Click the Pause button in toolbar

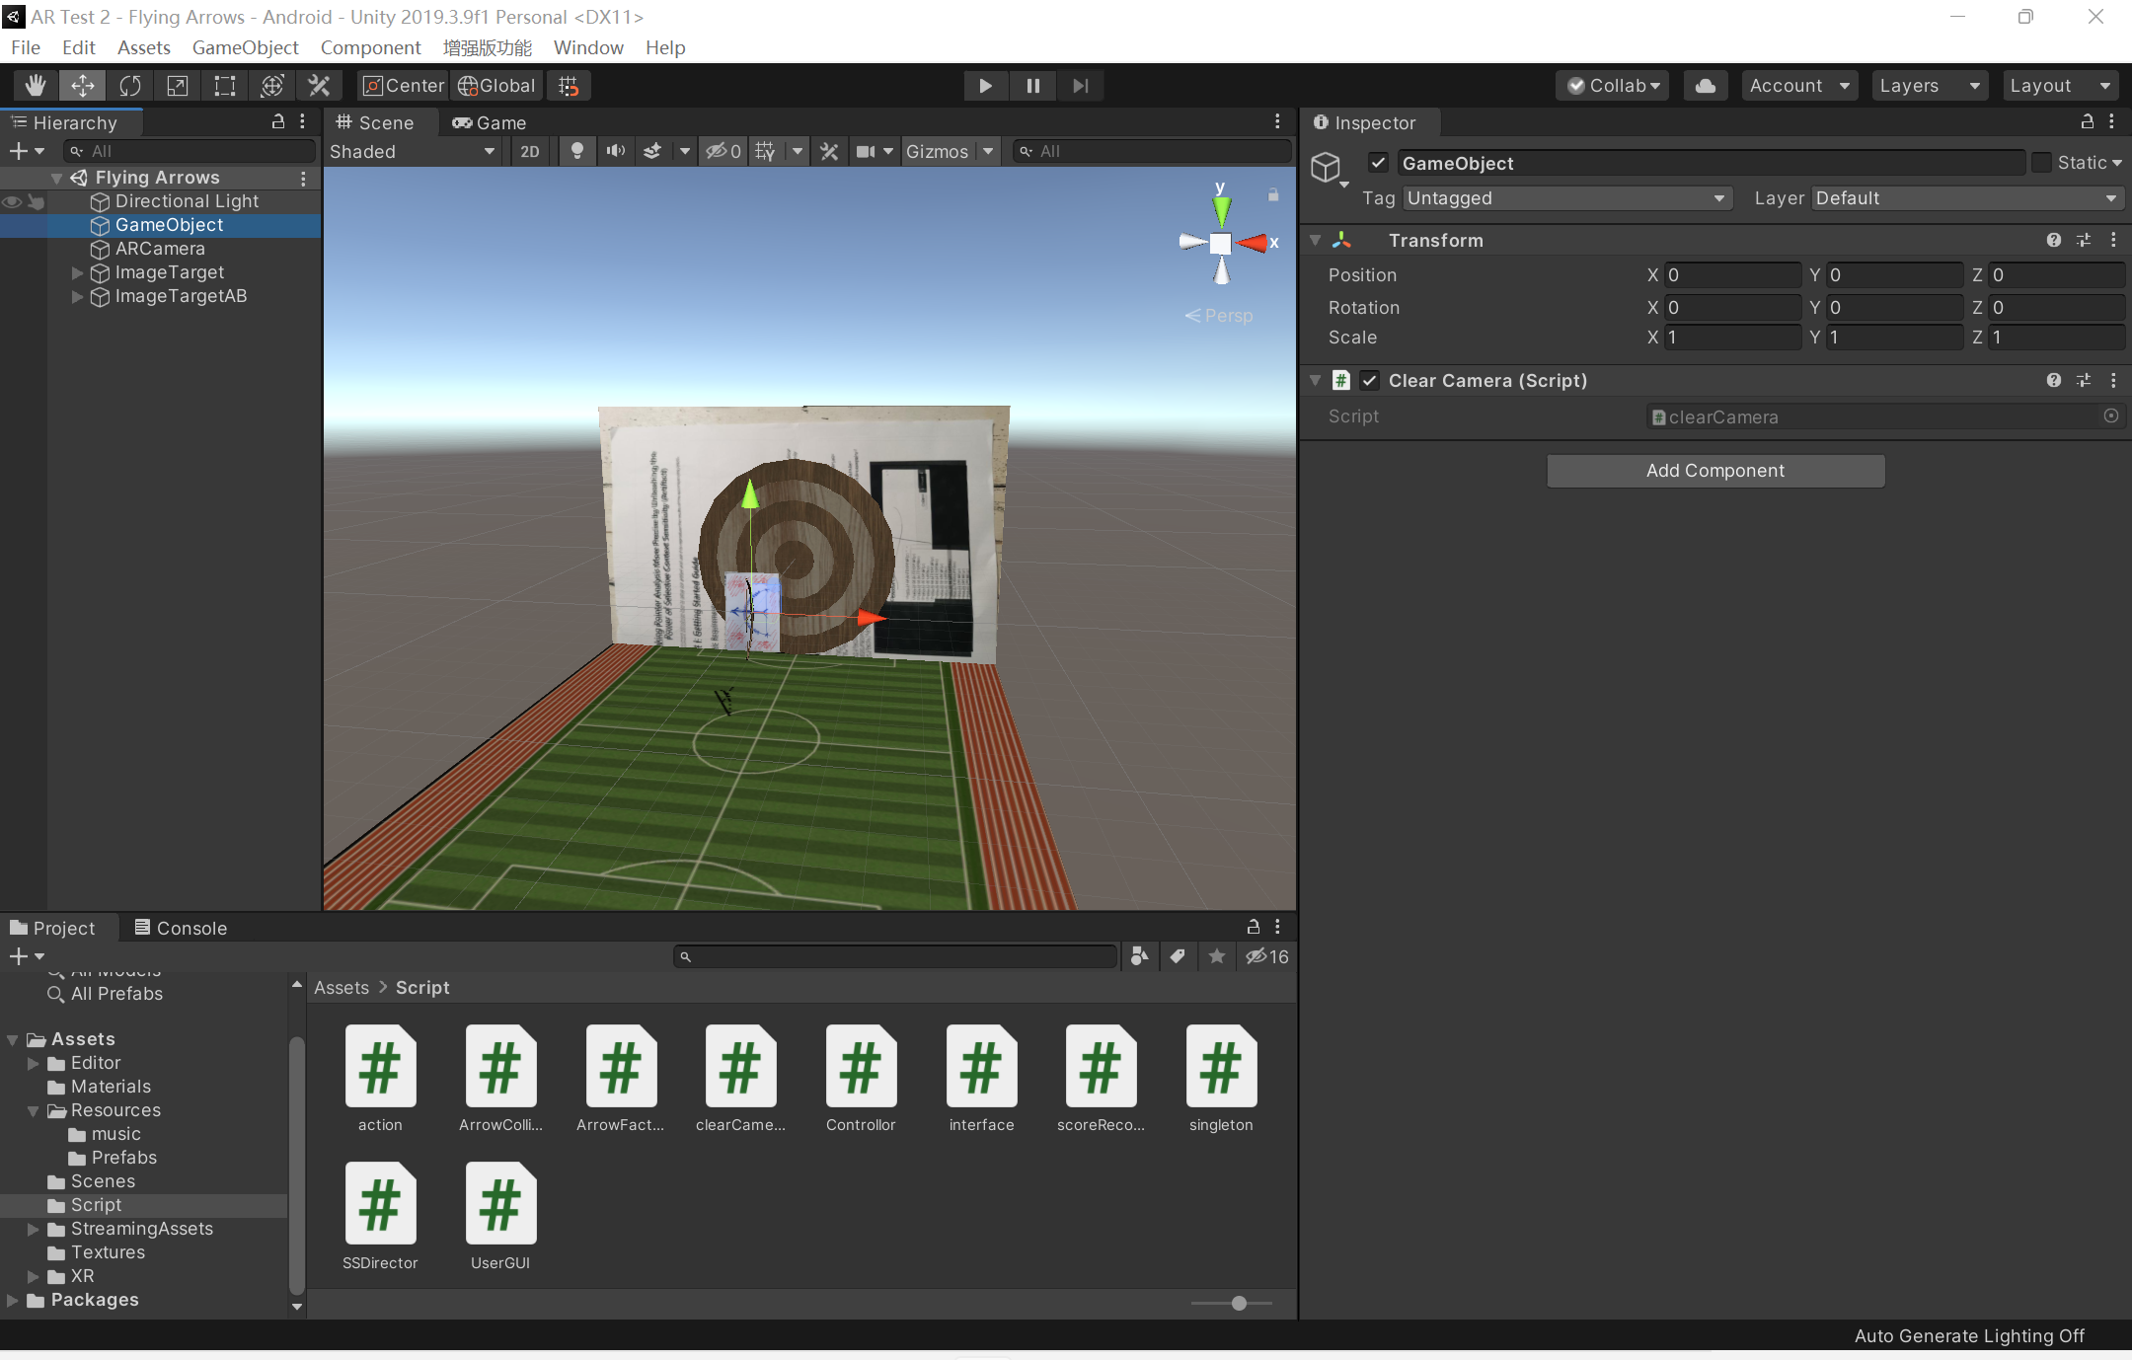pyautogui.click(x=1033, y=84)
